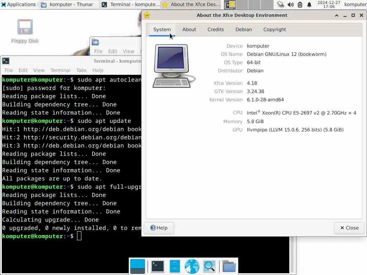Select the Floppy Disk desktop icon
The width and height of the screenshot is (367, 275).
[25, 32]
